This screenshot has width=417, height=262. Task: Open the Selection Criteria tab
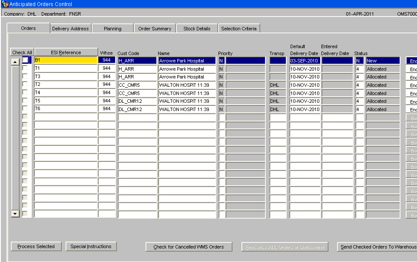[239, 29]
